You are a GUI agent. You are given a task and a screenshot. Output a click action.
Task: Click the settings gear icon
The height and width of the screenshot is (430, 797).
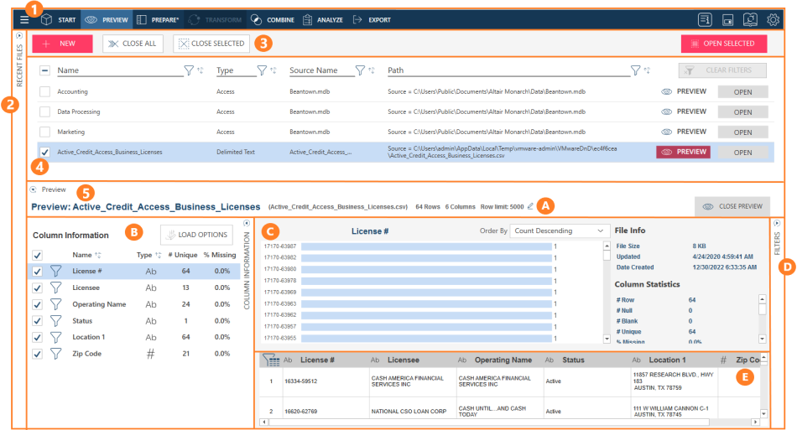click(x=773, y=19)
